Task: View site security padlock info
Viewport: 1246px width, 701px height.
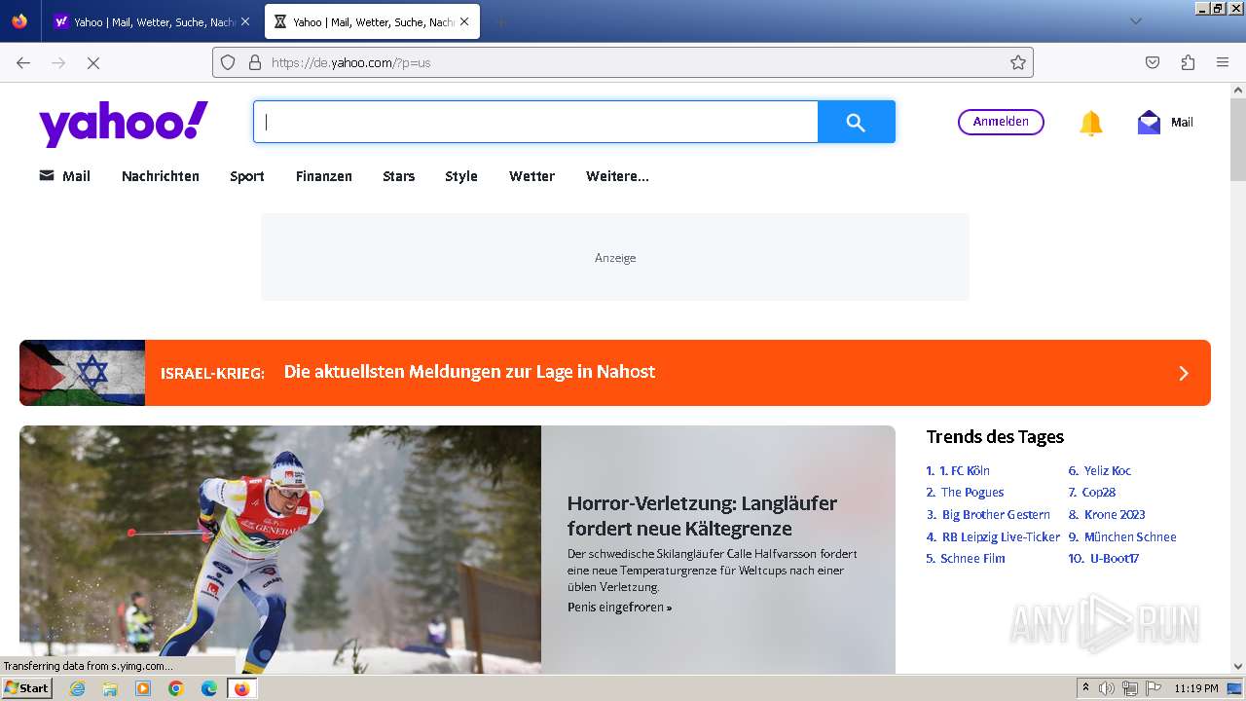Action: point(255,62)
